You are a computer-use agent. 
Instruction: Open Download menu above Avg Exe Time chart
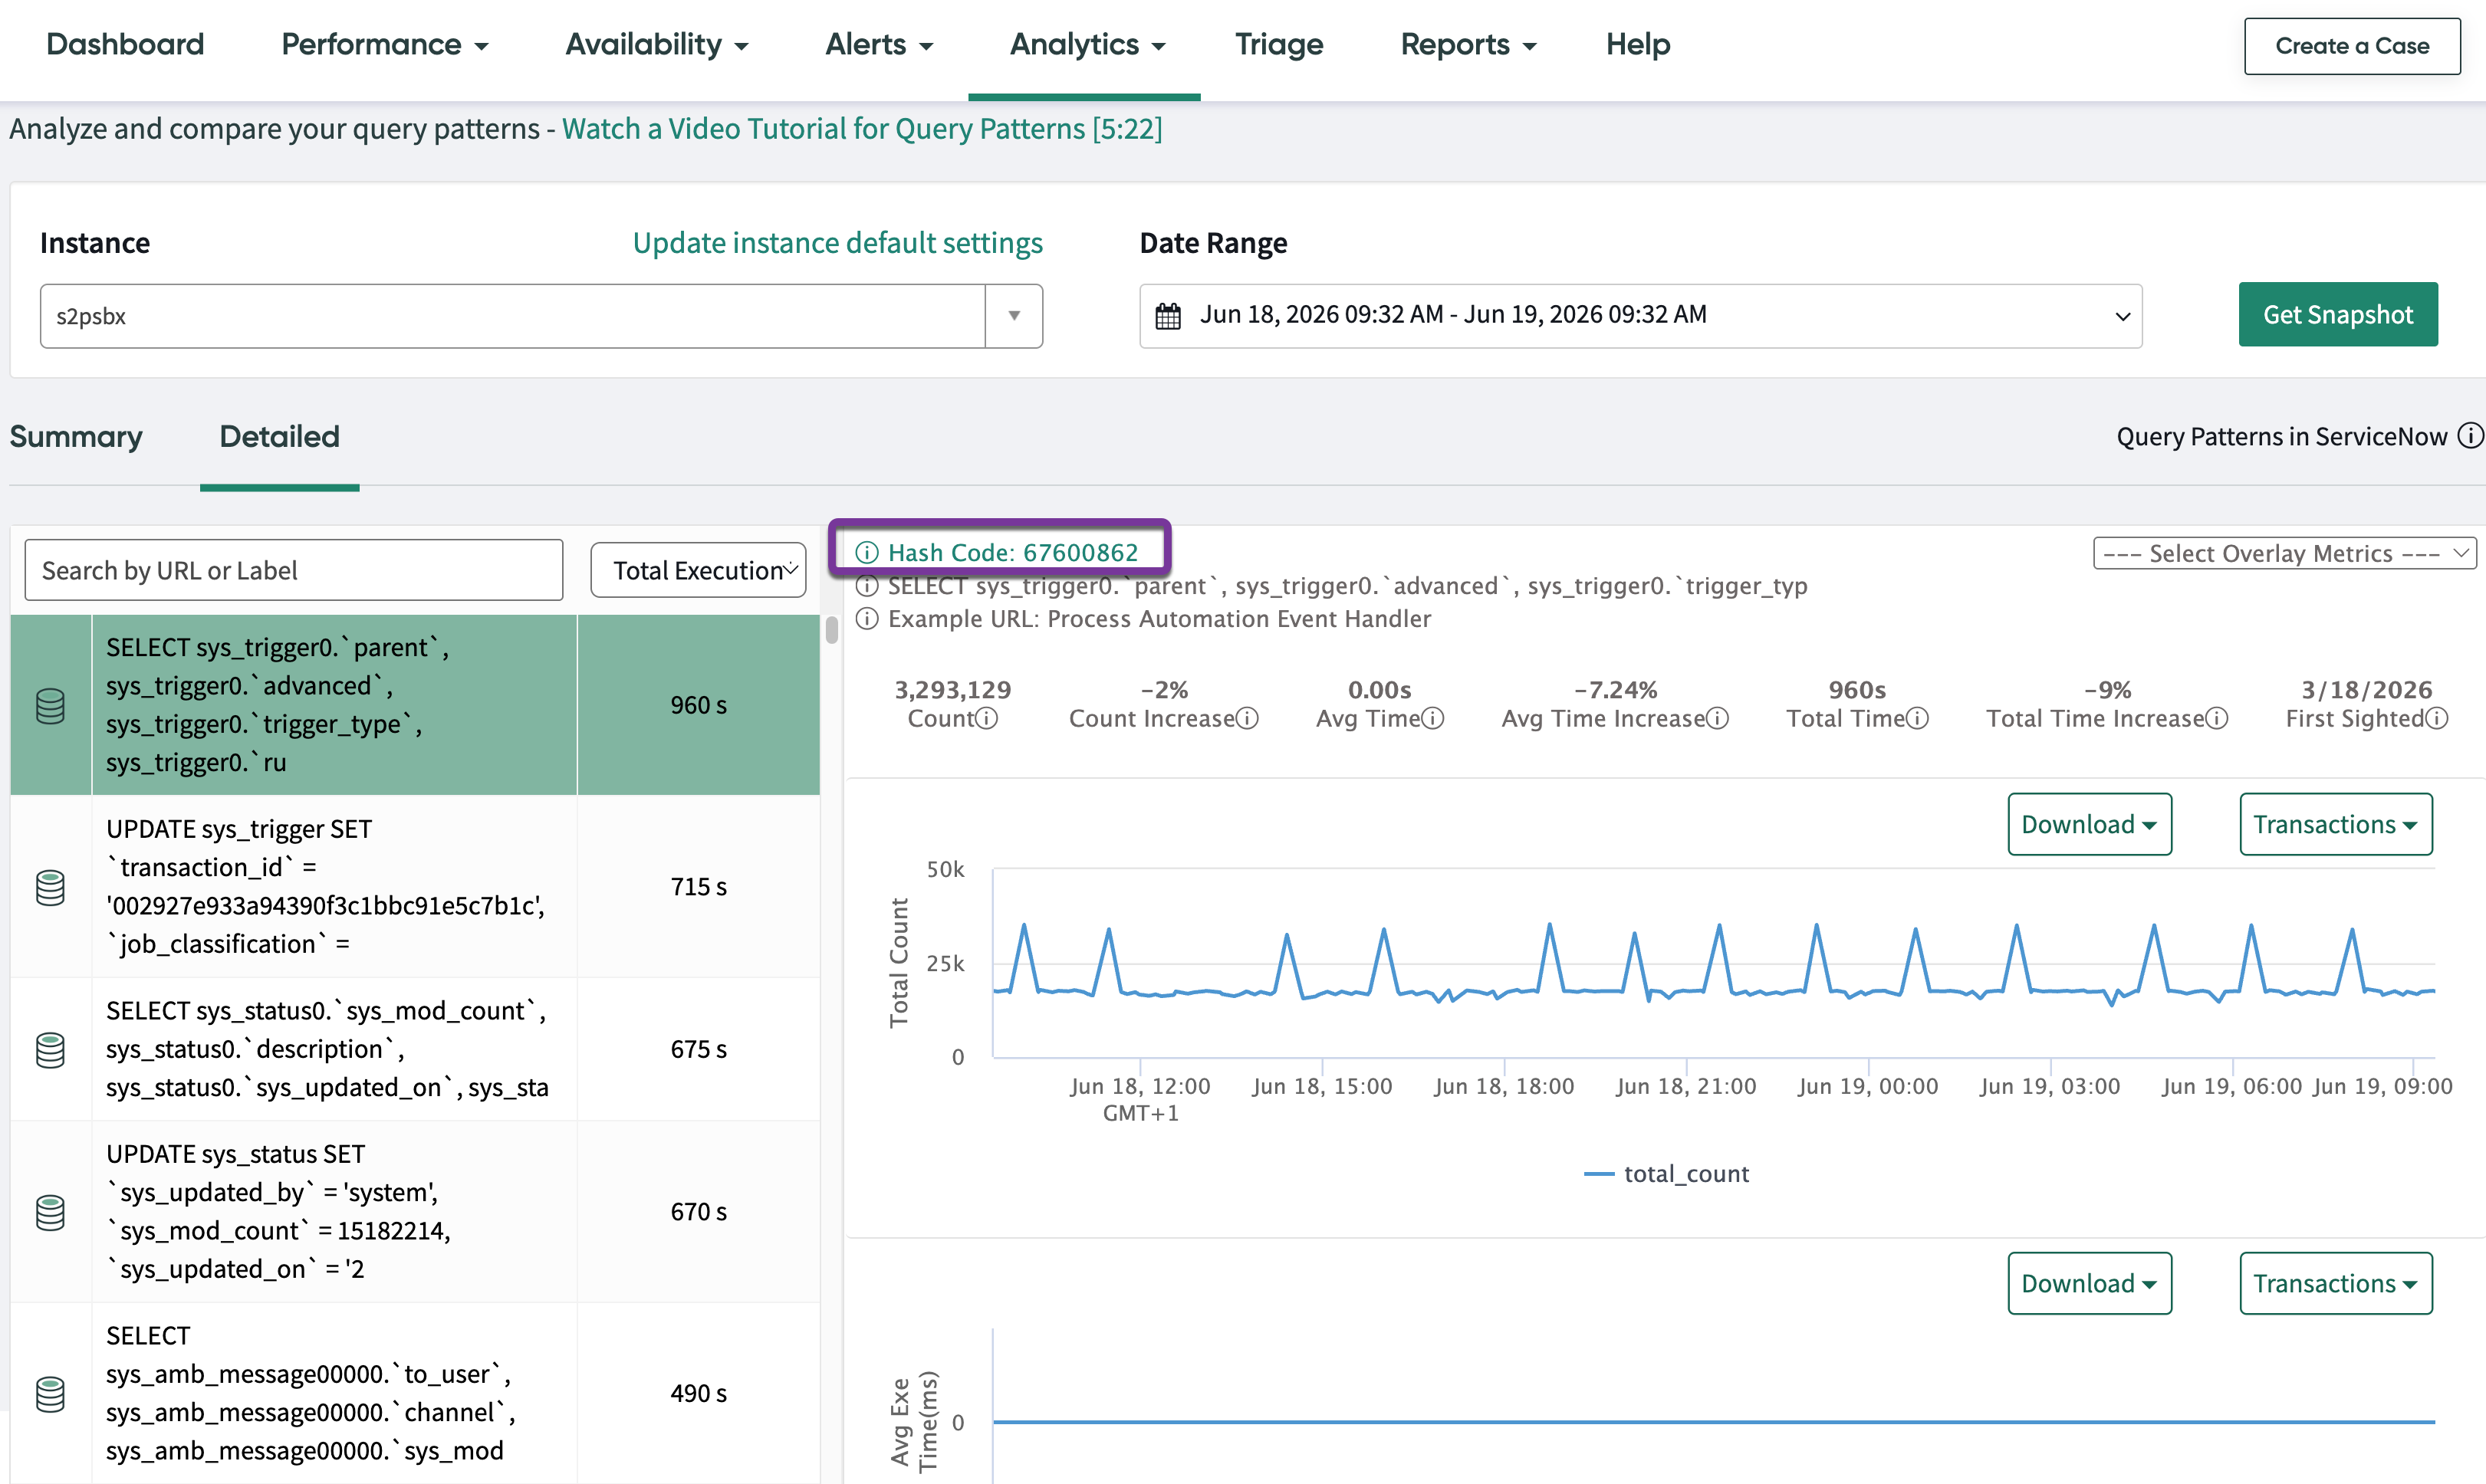[2089, 1283]
